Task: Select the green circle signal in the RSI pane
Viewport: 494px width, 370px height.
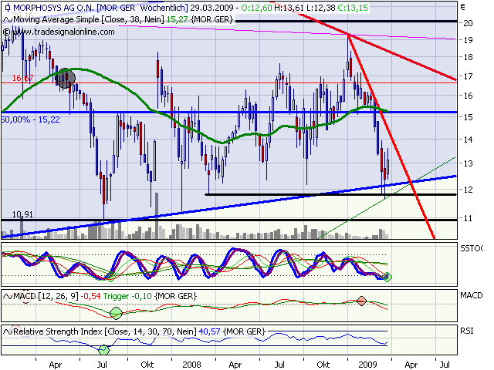Action: (104, 350)
